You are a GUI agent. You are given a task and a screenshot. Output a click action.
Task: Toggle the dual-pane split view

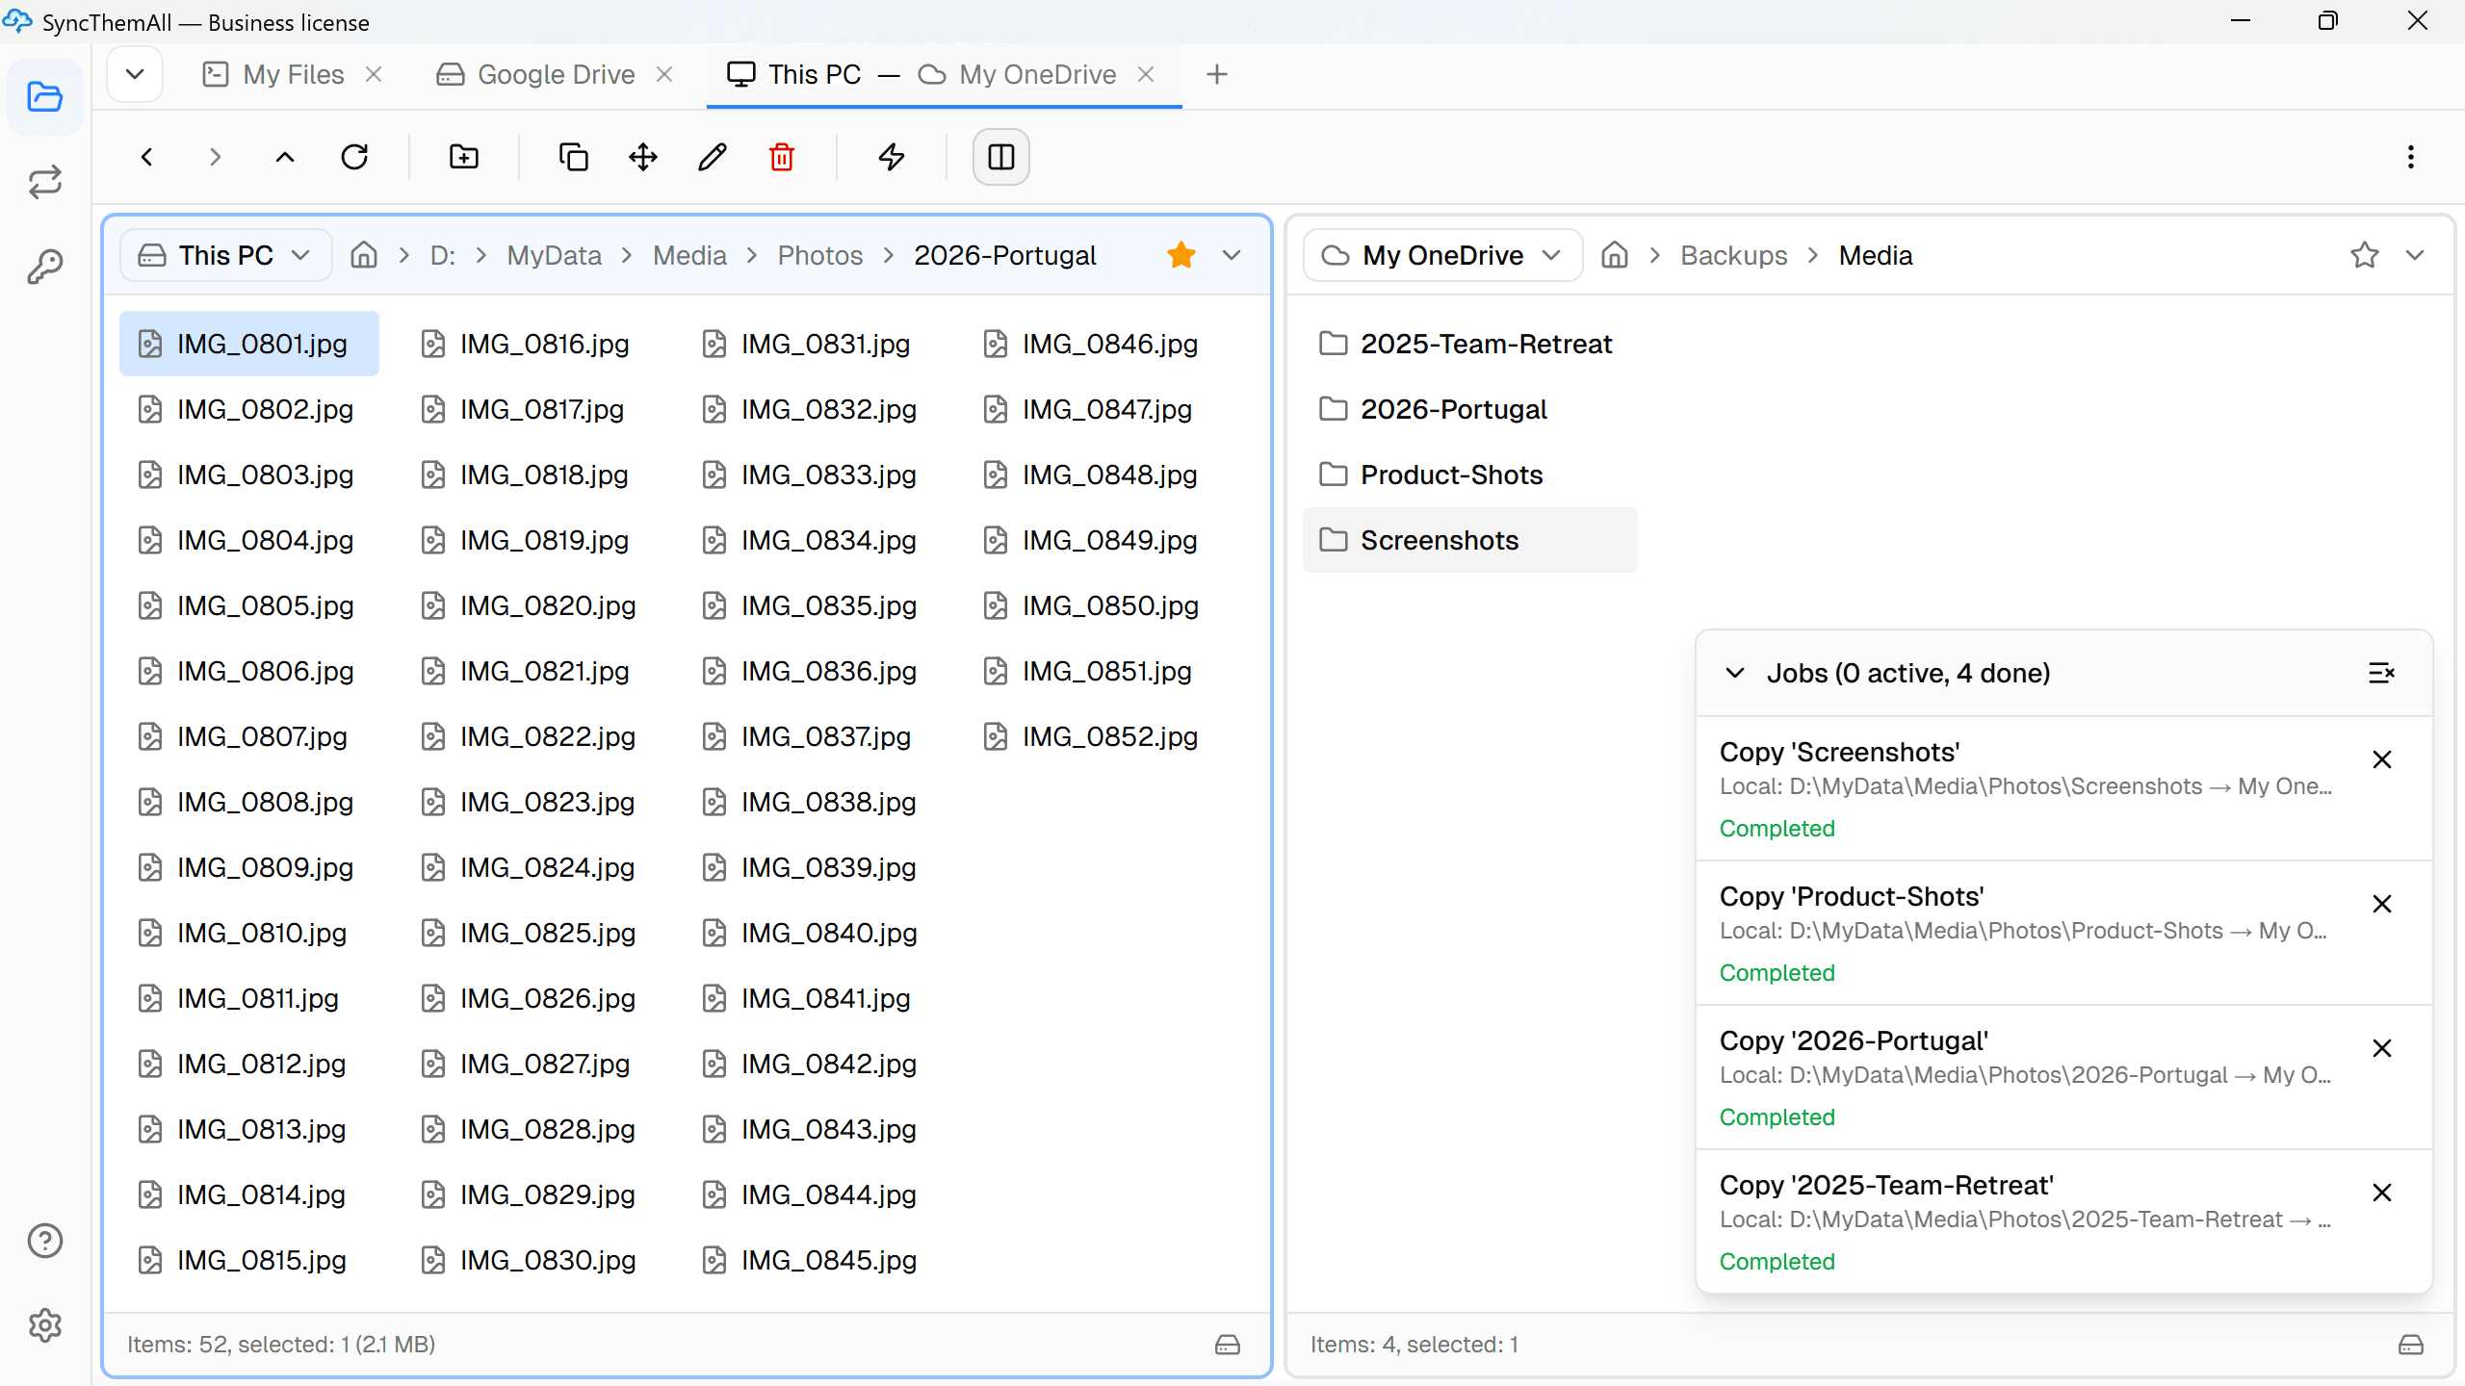(1001, 157)
